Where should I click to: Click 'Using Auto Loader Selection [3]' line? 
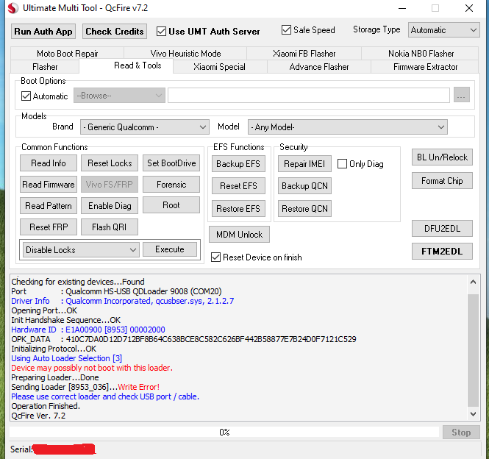click(x=67, y=358)
